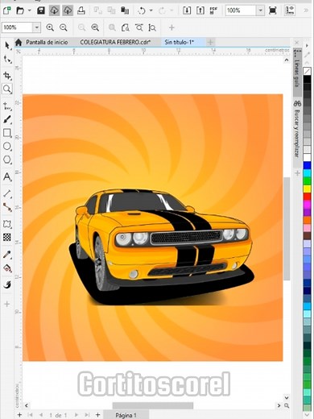Select the Parallel Dimension tool

[x=7, y=193]
